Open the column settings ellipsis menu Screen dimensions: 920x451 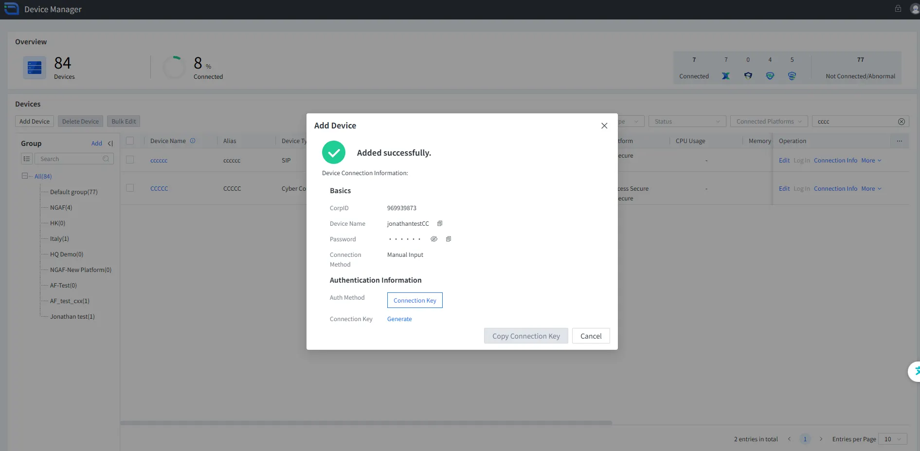[x=900, y=141]
